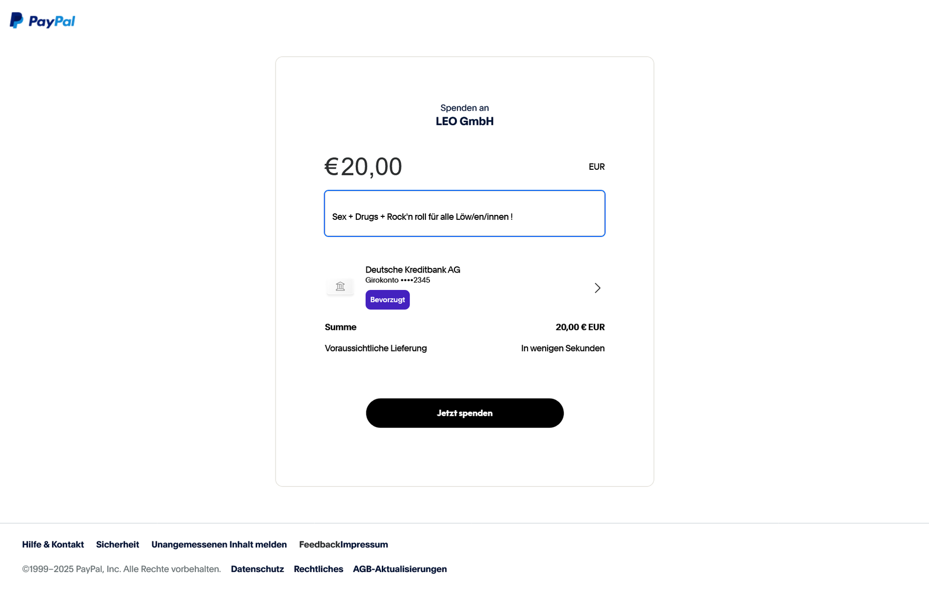The height and width of the screenshot is (601, 929).
Task: Select the Deutsche Kreditbank AG account
Action: pyautogui.click(x=412, y=270)
